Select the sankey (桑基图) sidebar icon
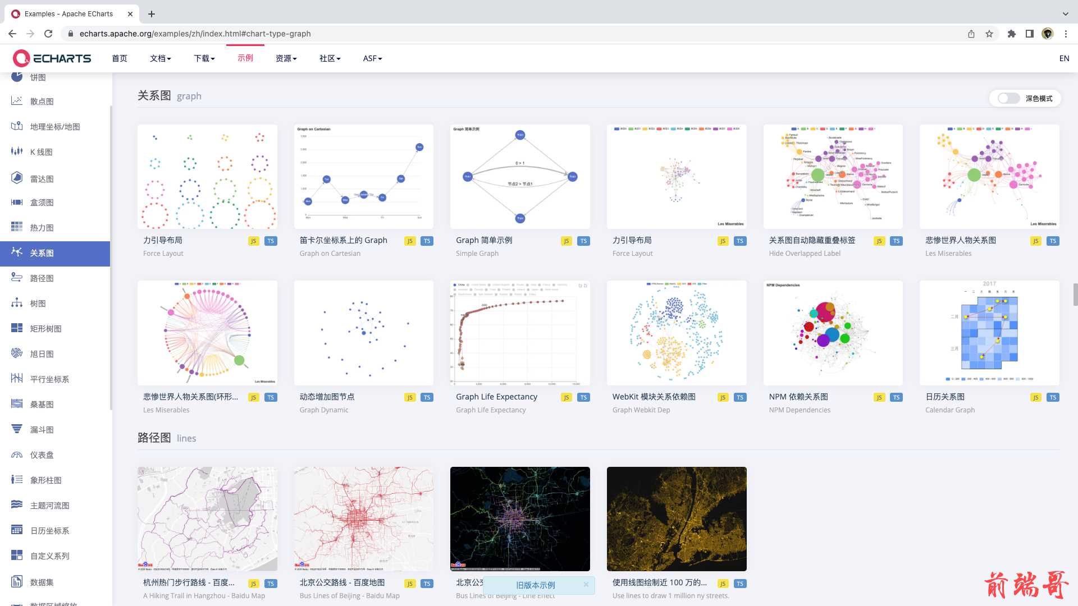This screenshot has height=606, width=1078. point(17,404)
